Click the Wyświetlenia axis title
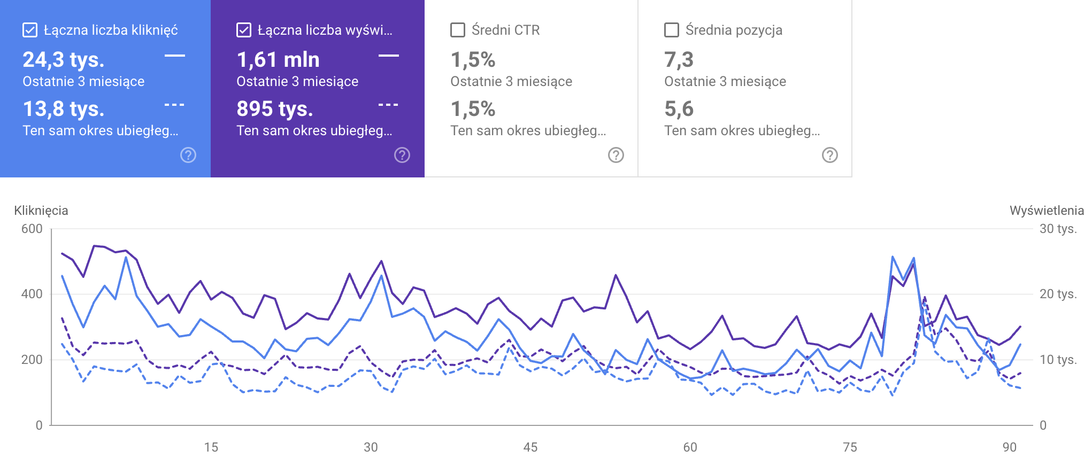The image size is (1092, 466). click(1047, 211)
